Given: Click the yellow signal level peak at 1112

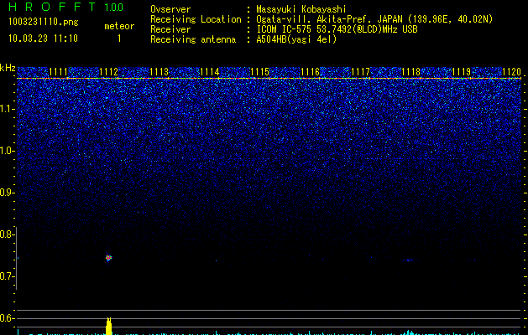Looking at the screenshot, I should (109, 327).
